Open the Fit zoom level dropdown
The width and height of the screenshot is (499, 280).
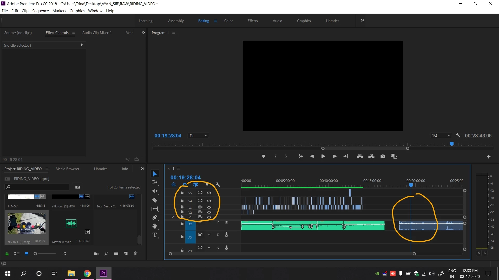[198, 136]
